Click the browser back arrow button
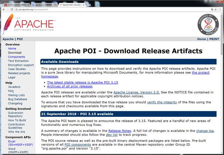The width and height of the screenshot is (224, 155). (x=3, y=9)
